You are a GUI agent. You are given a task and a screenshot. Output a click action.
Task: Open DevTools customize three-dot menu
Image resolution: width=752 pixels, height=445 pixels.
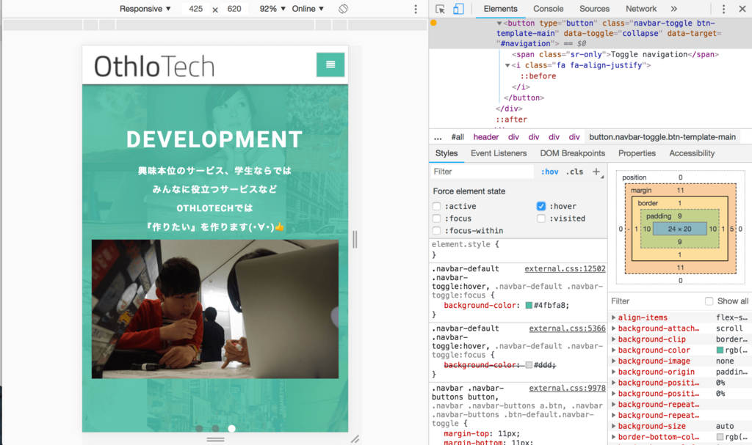(723, 9)
